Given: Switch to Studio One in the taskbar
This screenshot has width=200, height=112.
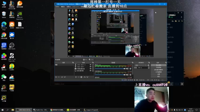Looking at the screenshot, I should [40, 110].
